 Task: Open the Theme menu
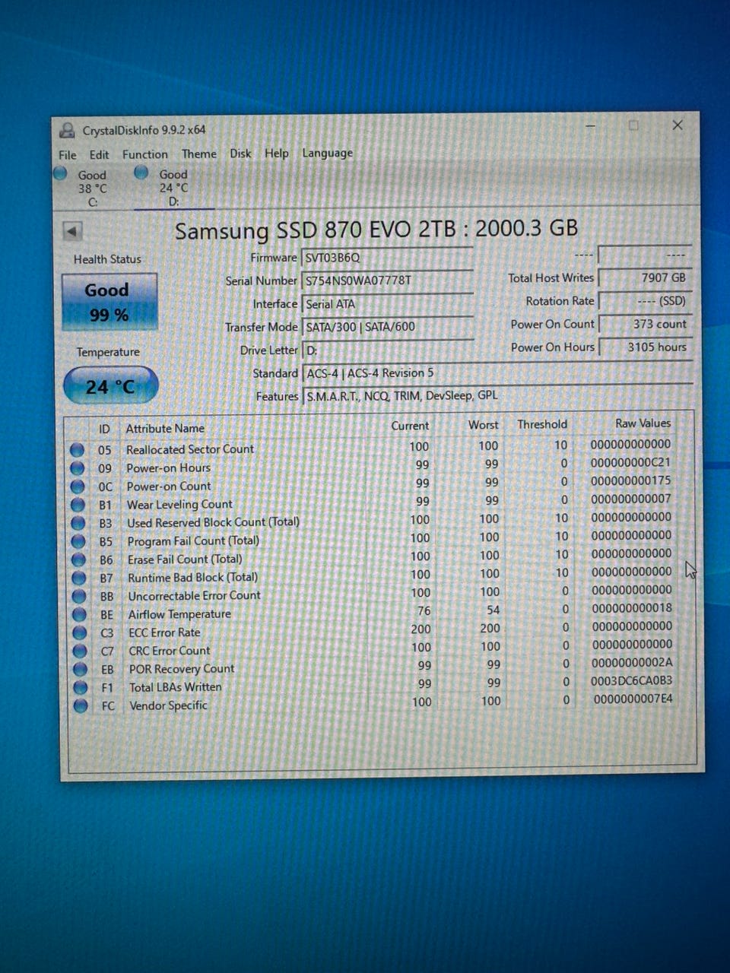[199, 154]
